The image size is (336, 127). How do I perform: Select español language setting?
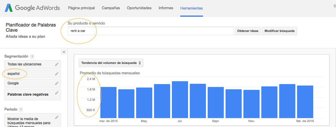pos(33,74)
